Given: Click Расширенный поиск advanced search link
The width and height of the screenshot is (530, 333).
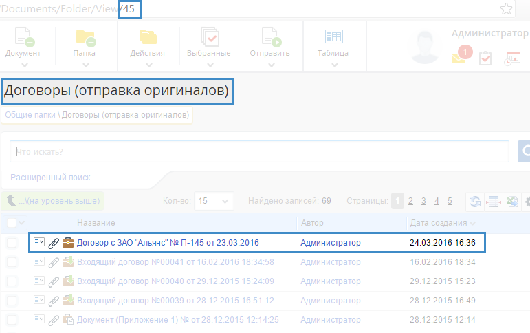Looking at the screenshot, I should point(50,178).
